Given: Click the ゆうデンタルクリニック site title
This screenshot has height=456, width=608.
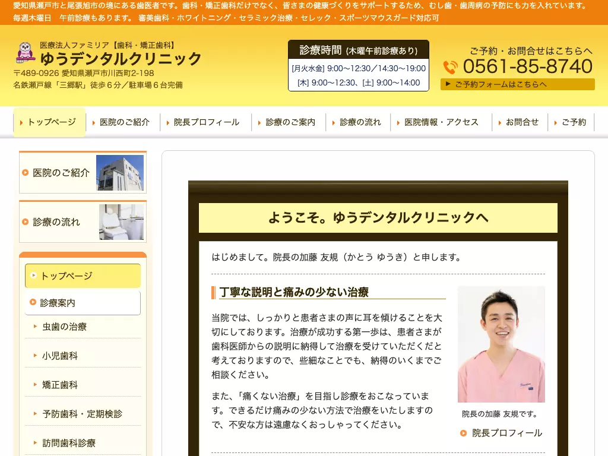Looking at the screenshot, I should click(121, 59).
